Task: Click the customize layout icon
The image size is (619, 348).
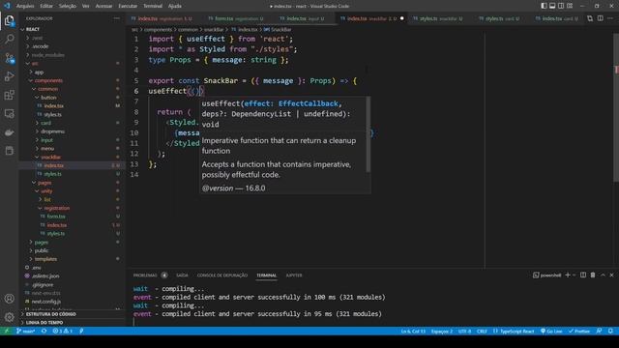Action: click(570, 6)
